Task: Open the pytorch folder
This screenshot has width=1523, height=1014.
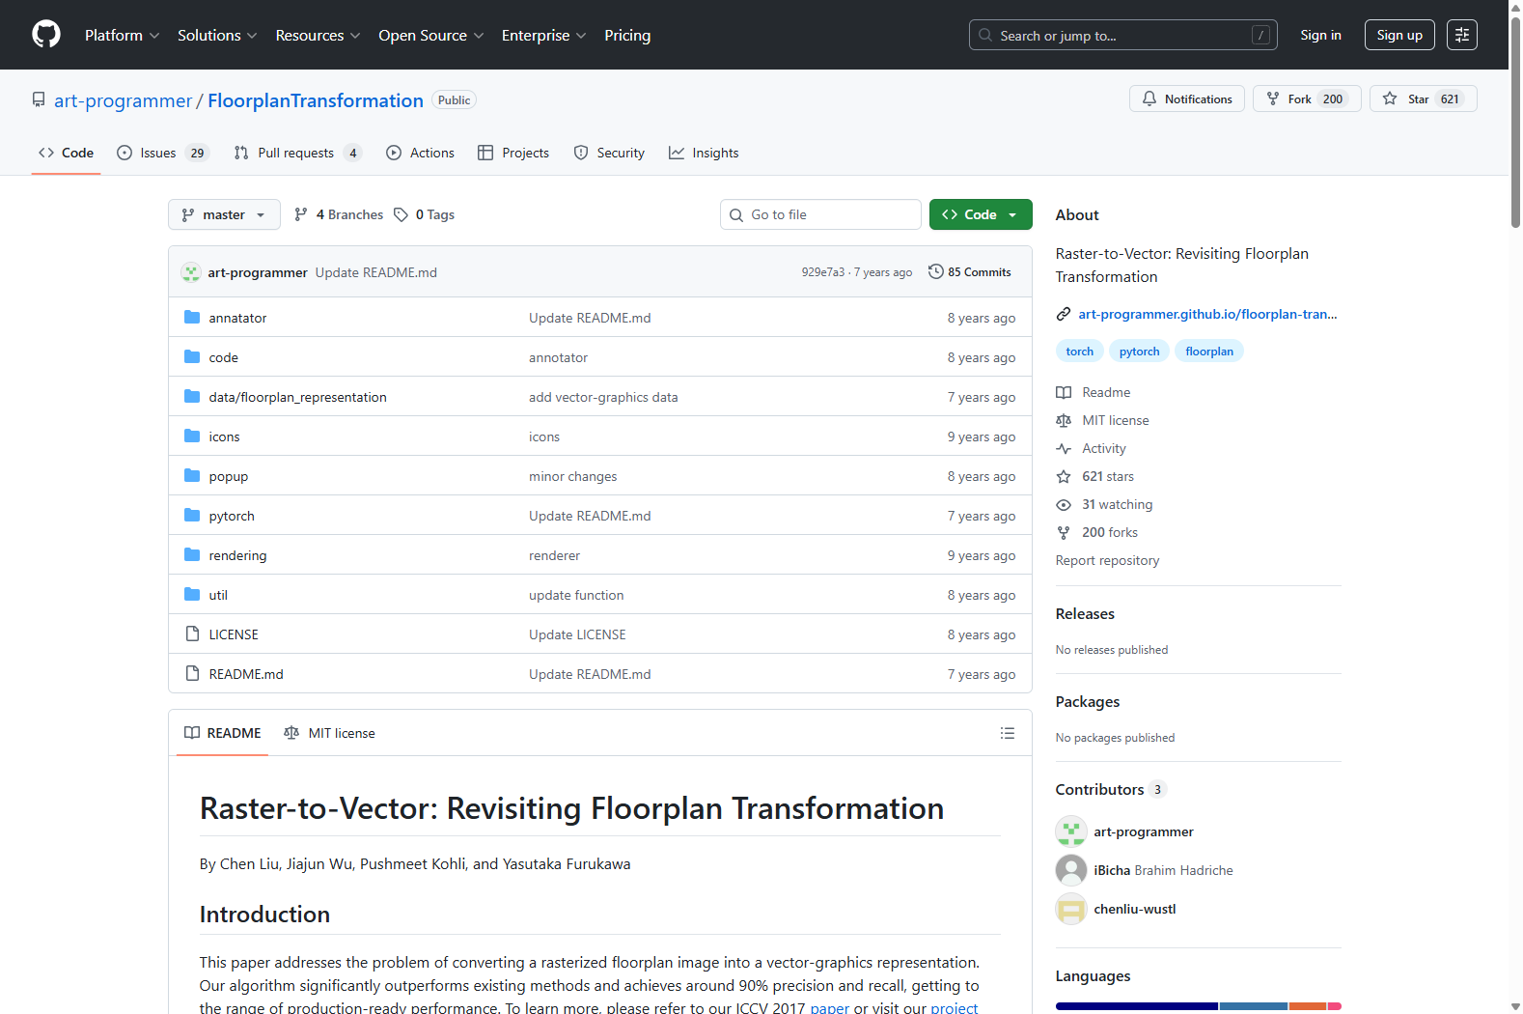Action: click(232, 516)
